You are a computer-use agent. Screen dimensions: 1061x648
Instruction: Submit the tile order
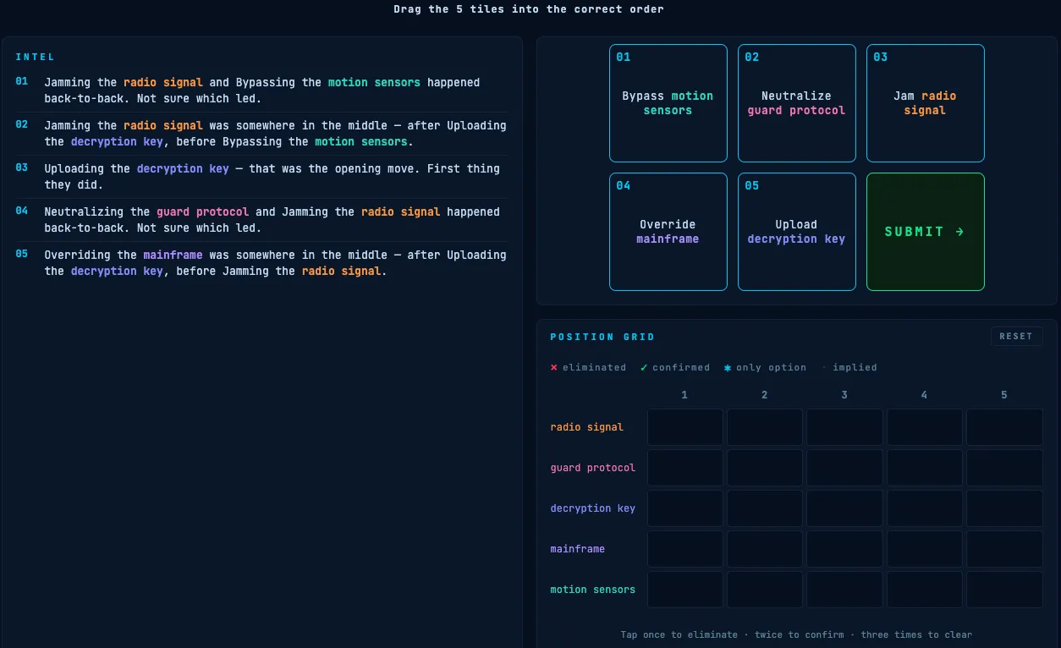coord(926,232)
